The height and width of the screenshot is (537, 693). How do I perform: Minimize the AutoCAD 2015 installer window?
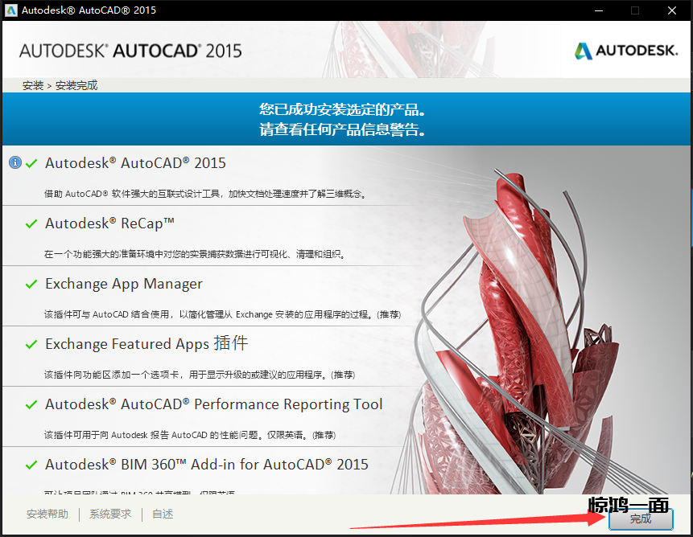(x=598, y=10)
